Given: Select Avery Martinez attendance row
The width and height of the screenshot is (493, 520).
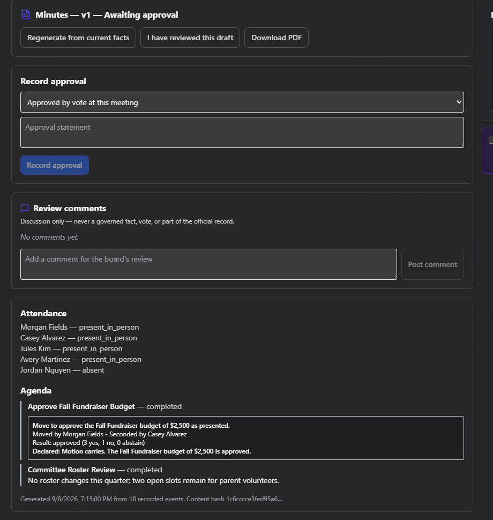Looking at the screenshot, I should click(x=81, y=360).
